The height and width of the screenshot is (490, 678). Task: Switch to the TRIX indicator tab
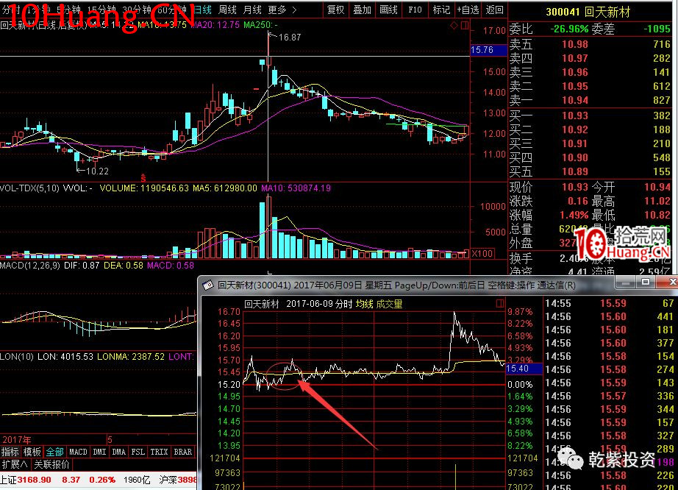pyautogui.click(x=159, y=452)
